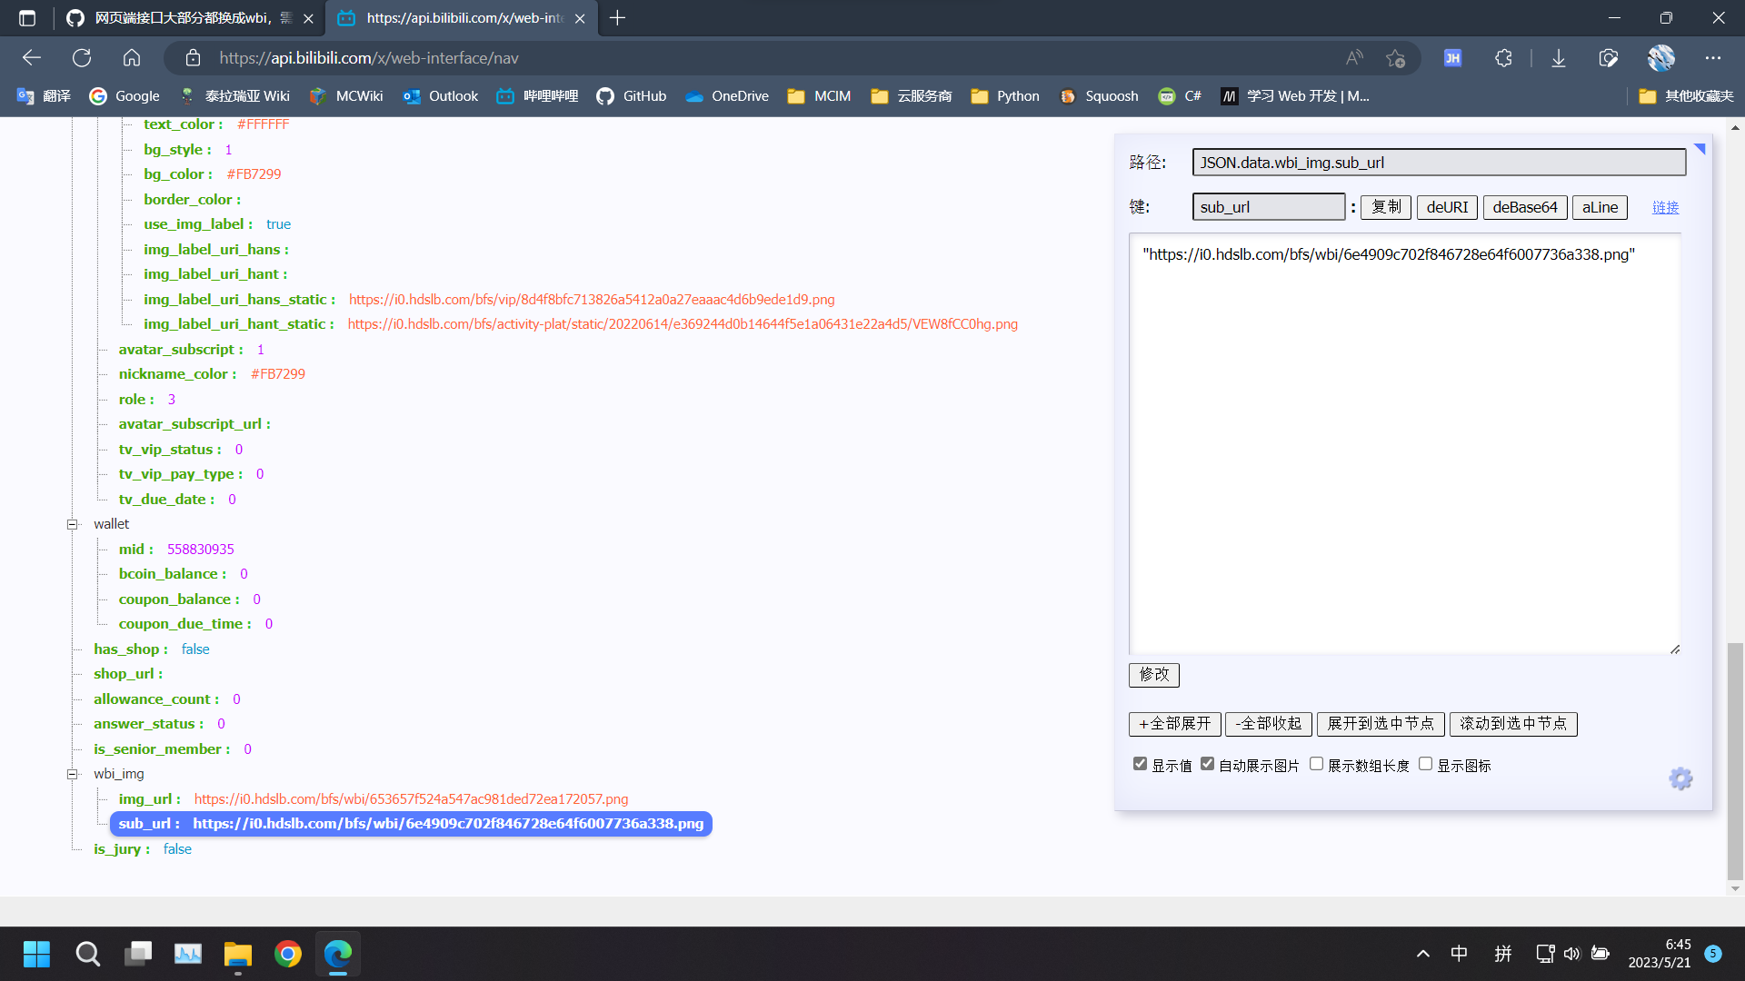Open the GitHub bookmark
Image resolution: width=1745 pixels, height=981 pixels.
tap(632, 95)
